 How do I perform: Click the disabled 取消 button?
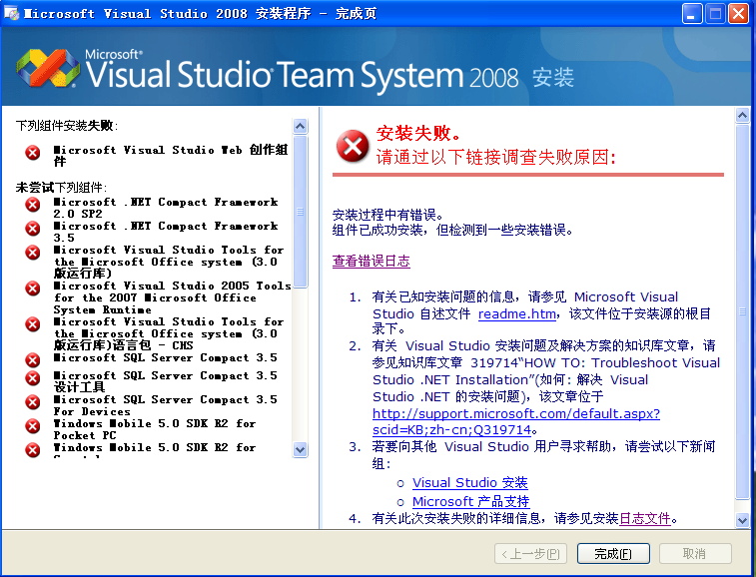[695, 553]
